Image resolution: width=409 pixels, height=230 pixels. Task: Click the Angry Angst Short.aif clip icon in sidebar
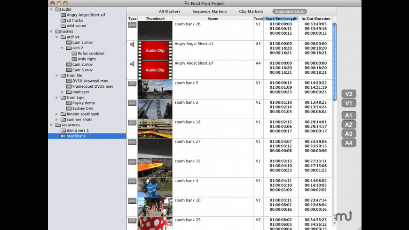click(63, 15)
